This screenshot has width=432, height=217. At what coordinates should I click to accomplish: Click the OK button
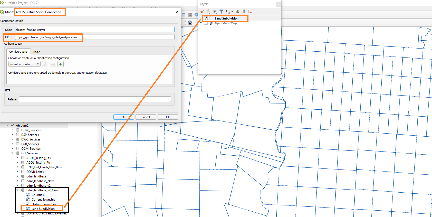pyautogui.click(x=123, y=117)
